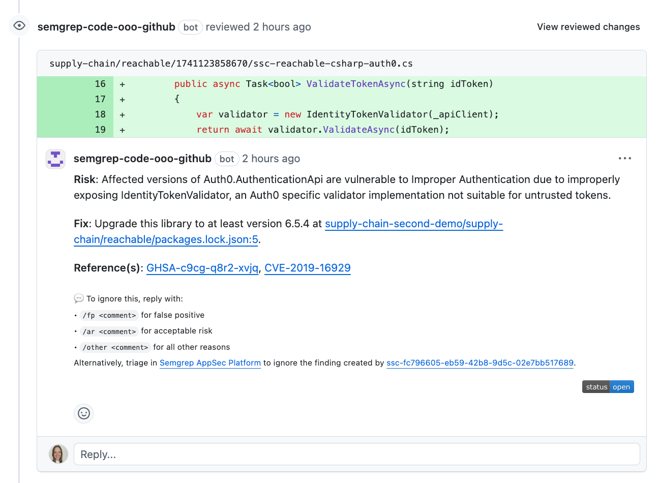
Task: Add an emoji reaction with the smiley icon
Action: 83,413
